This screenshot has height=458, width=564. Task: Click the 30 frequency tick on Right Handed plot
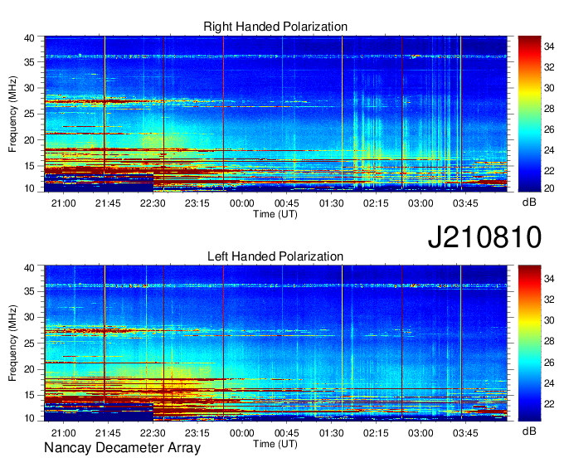click(x=29, y=88)
